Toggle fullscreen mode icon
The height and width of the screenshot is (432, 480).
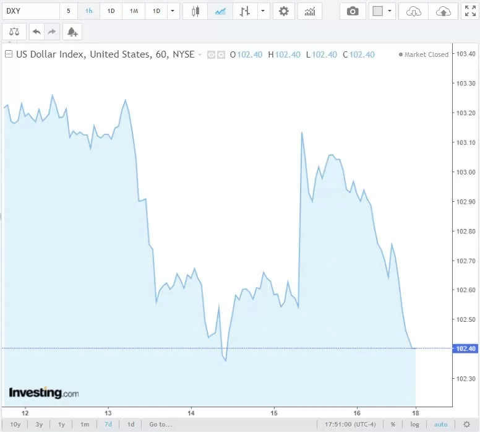tap(470, 11)
